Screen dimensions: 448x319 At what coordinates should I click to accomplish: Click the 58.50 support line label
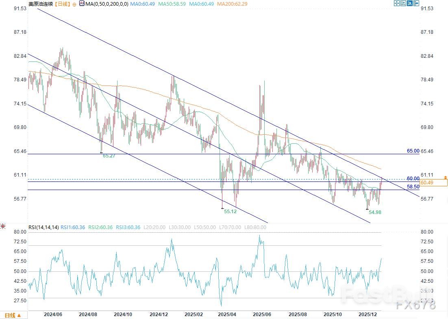[413, 186]
